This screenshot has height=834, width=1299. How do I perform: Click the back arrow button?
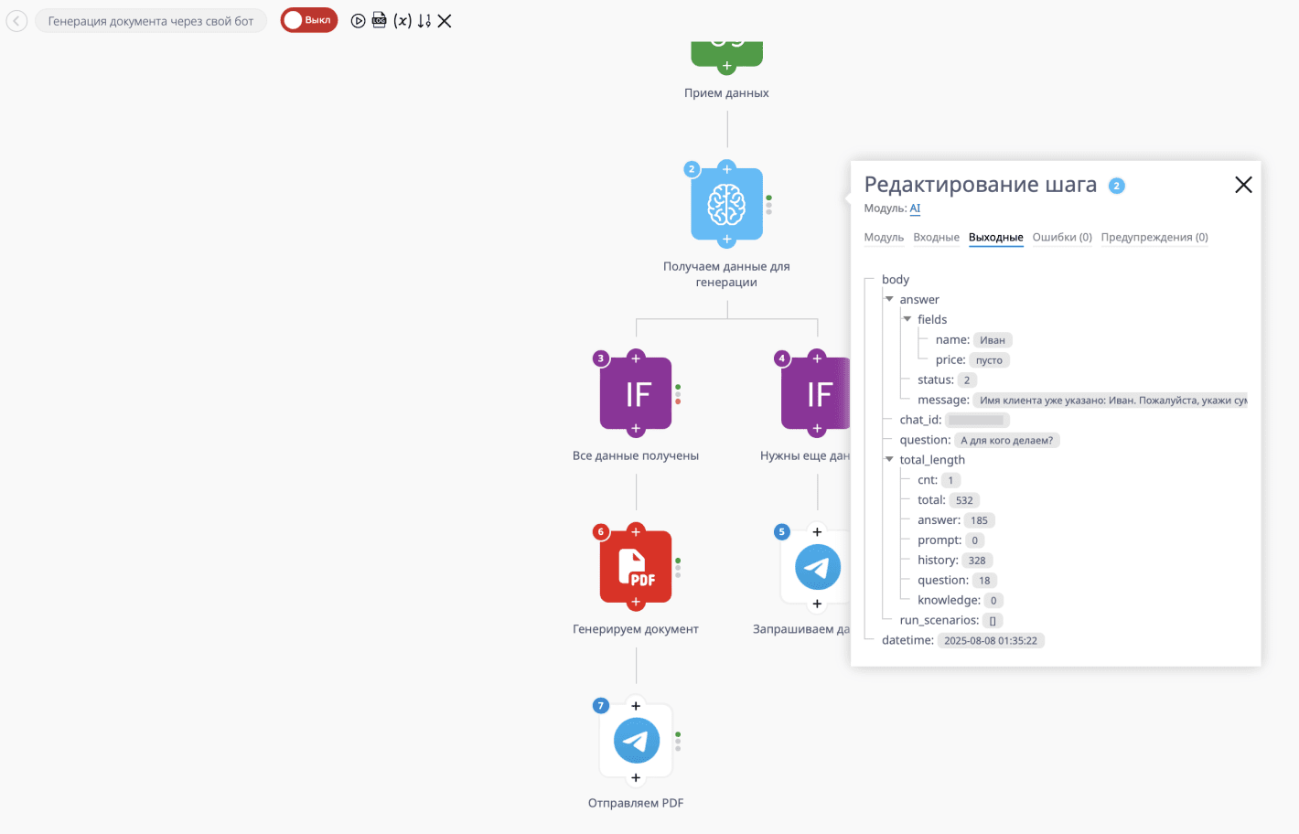tap(16, 21)
